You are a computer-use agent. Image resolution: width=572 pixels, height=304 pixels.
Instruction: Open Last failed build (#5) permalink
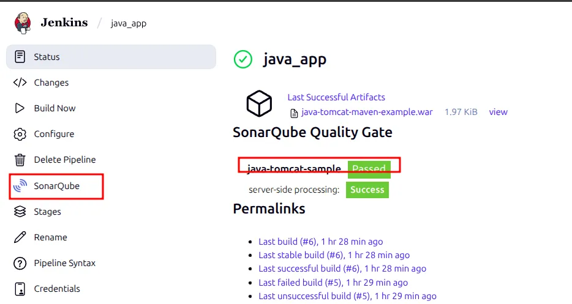click(333, 283)
